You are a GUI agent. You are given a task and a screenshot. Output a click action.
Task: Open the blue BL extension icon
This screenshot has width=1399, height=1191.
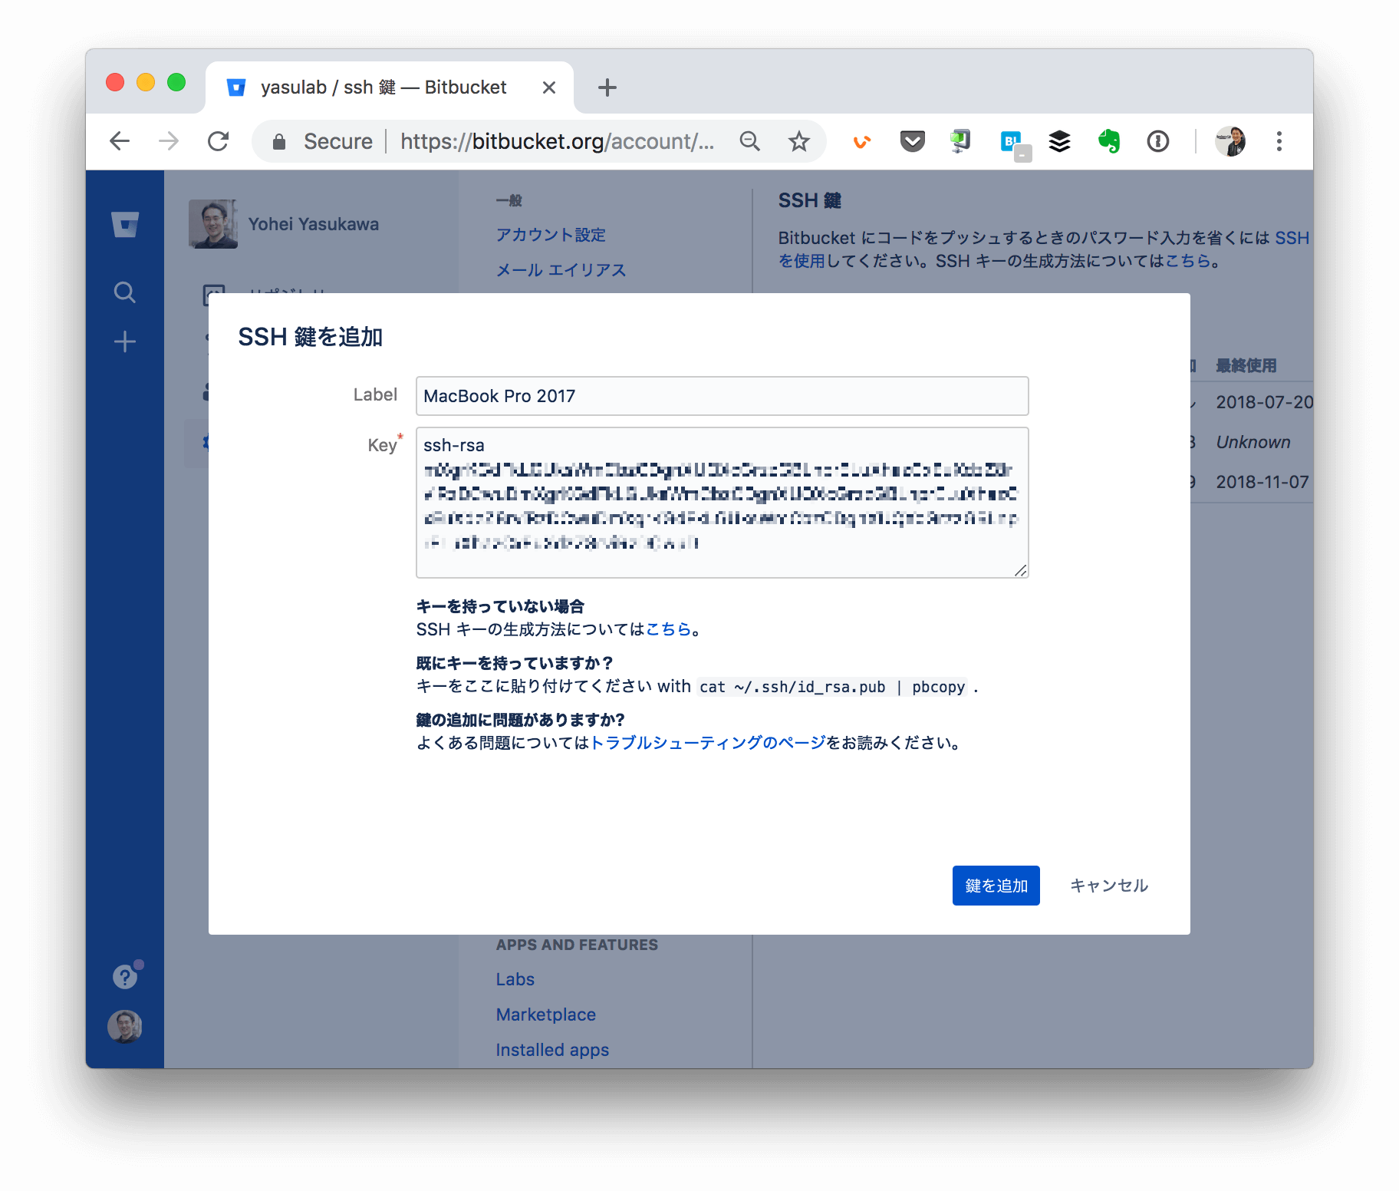[1016, 144]
